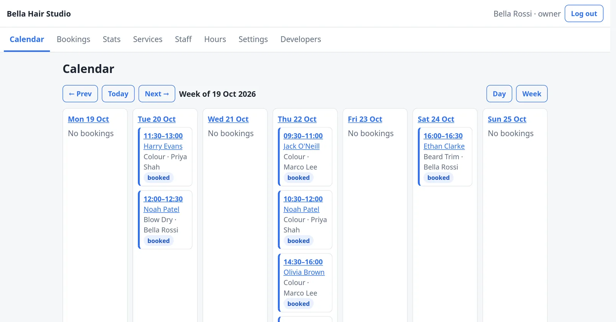The image size is (616, 322).
Task: Open customer Harry Evans
Action: click(163, 146)
